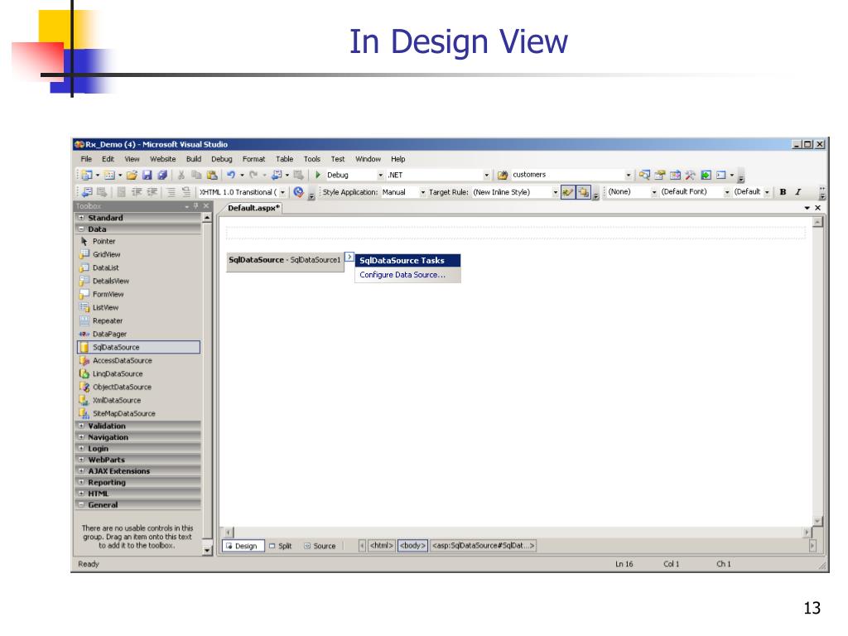Open the Object Browser toolbar icon
The height and width of the screenshot is (636, 848).
(x=675, y=175)
